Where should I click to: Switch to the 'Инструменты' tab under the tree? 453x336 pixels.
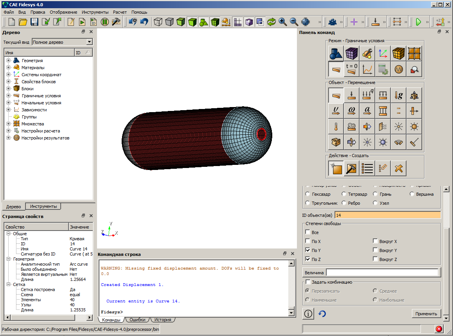tap(43, 206)
